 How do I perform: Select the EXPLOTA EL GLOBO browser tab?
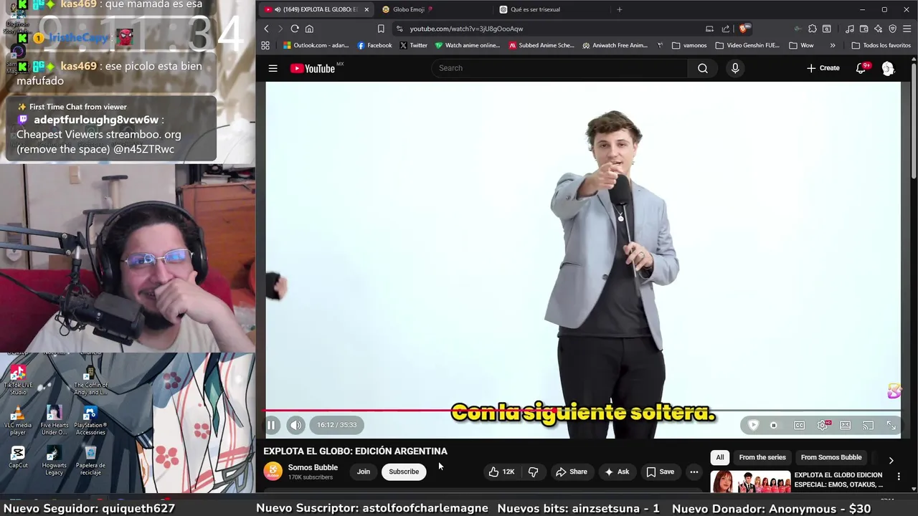tap(316, 9)
